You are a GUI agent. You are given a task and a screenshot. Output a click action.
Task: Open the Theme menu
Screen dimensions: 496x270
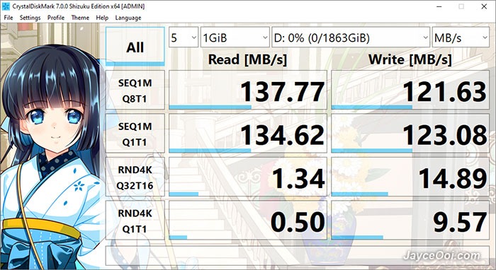(80, 18)
